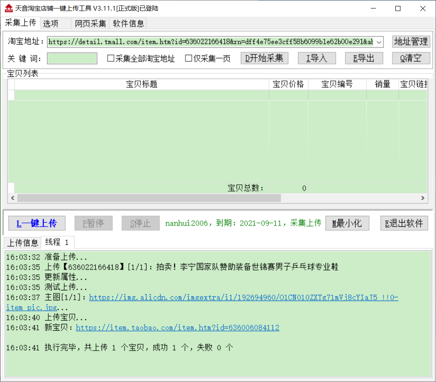The width and height of the screenshot is (436, 382).
Task: Enable the 仅采集一页 checkbox
Action: click(x=189, y=59)
